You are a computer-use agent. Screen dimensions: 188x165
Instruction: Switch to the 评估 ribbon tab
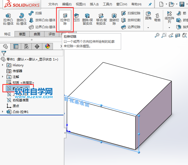(52, 34)
